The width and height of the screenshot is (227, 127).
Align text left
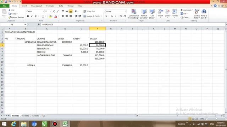tap(63, 16)
